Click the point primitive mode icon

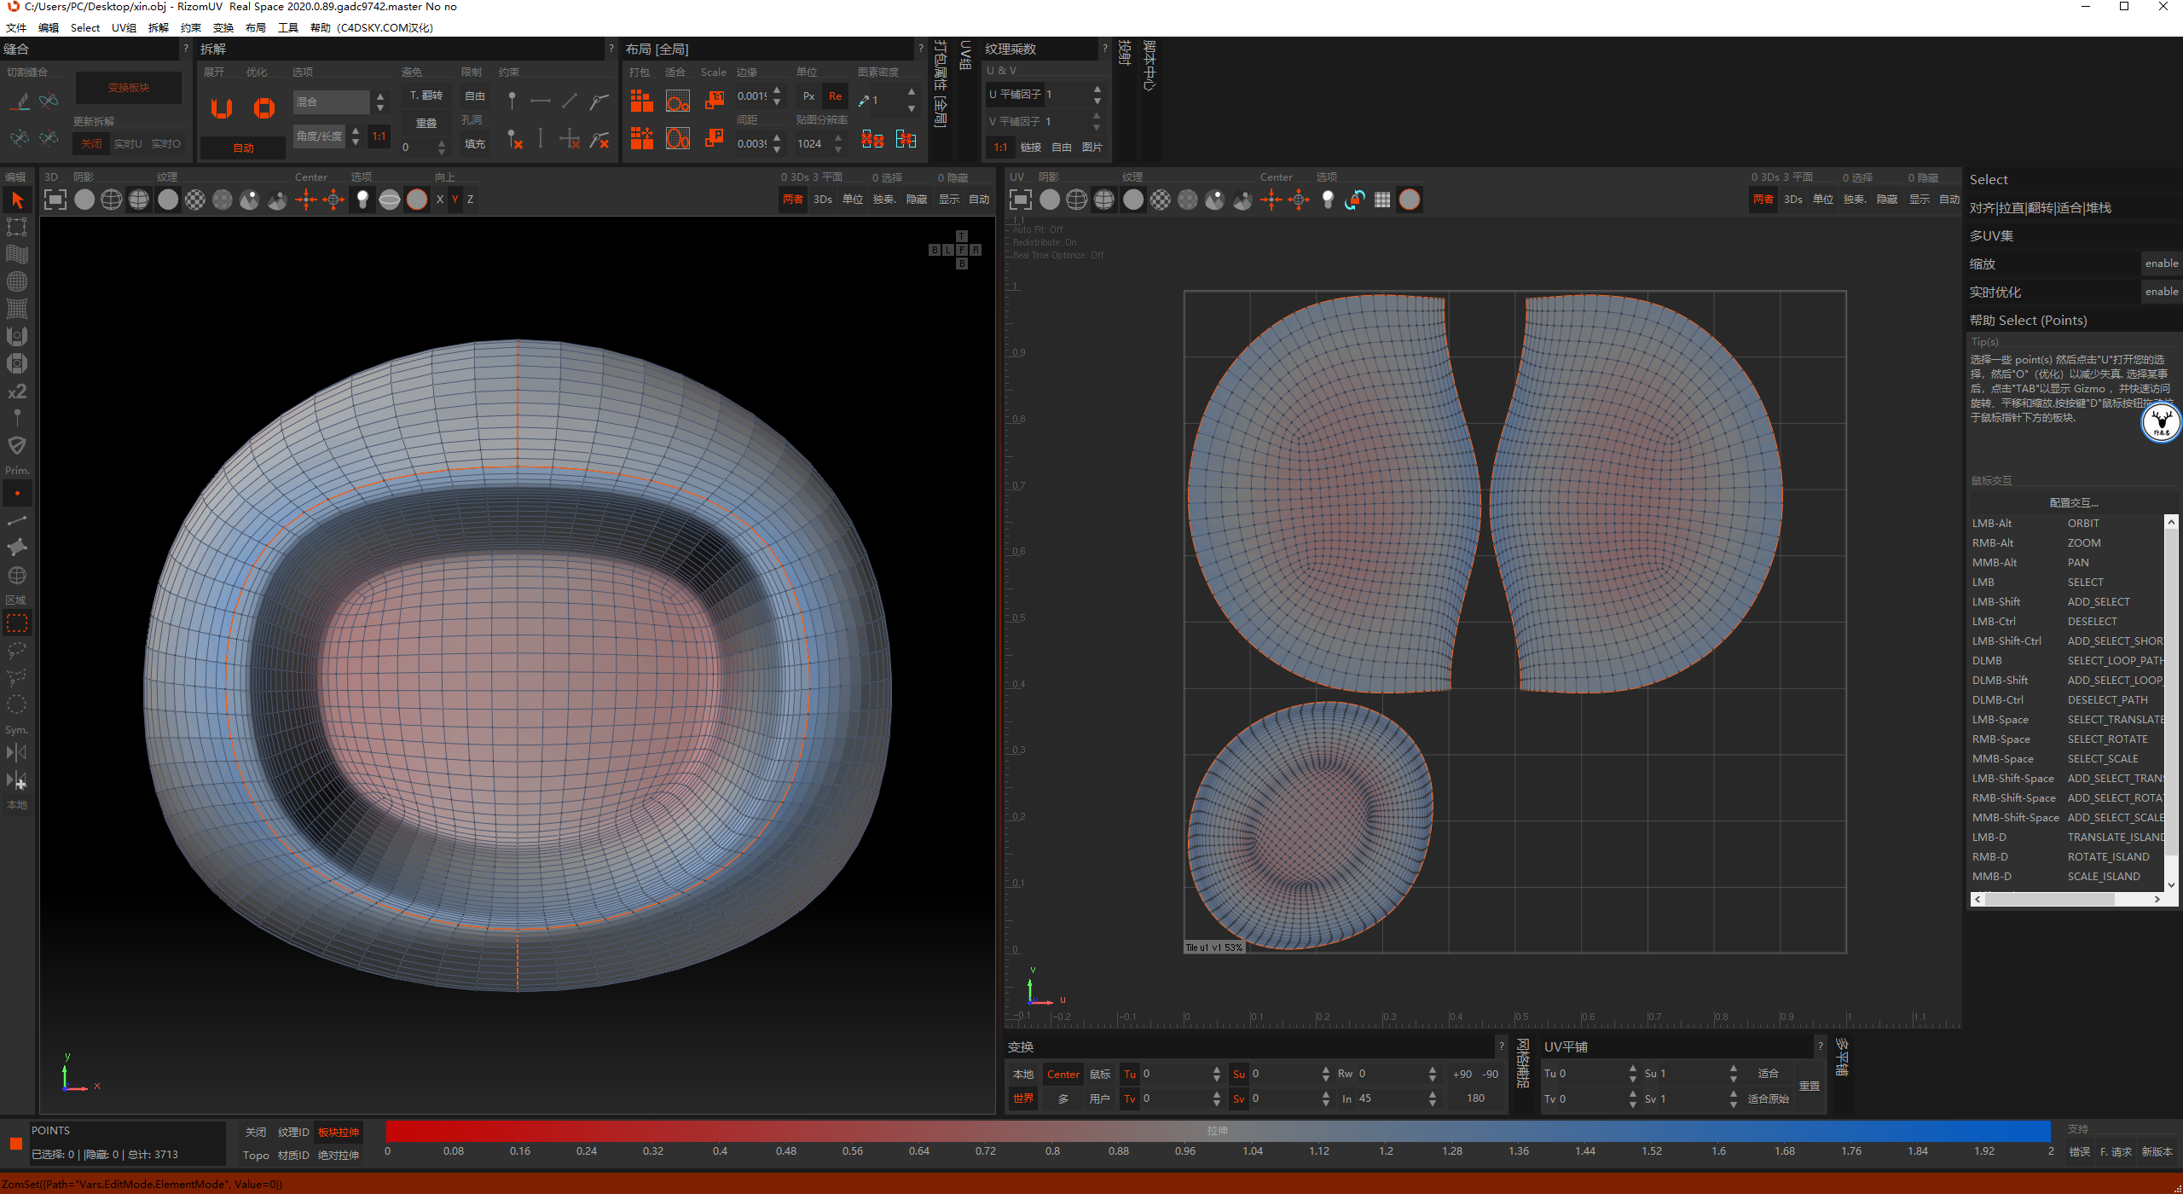[17, 493]
